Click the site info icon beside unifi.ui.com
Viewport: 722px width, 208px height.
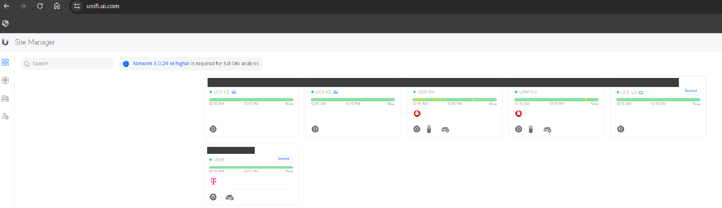pyautogui.click(x=77, y=6)
